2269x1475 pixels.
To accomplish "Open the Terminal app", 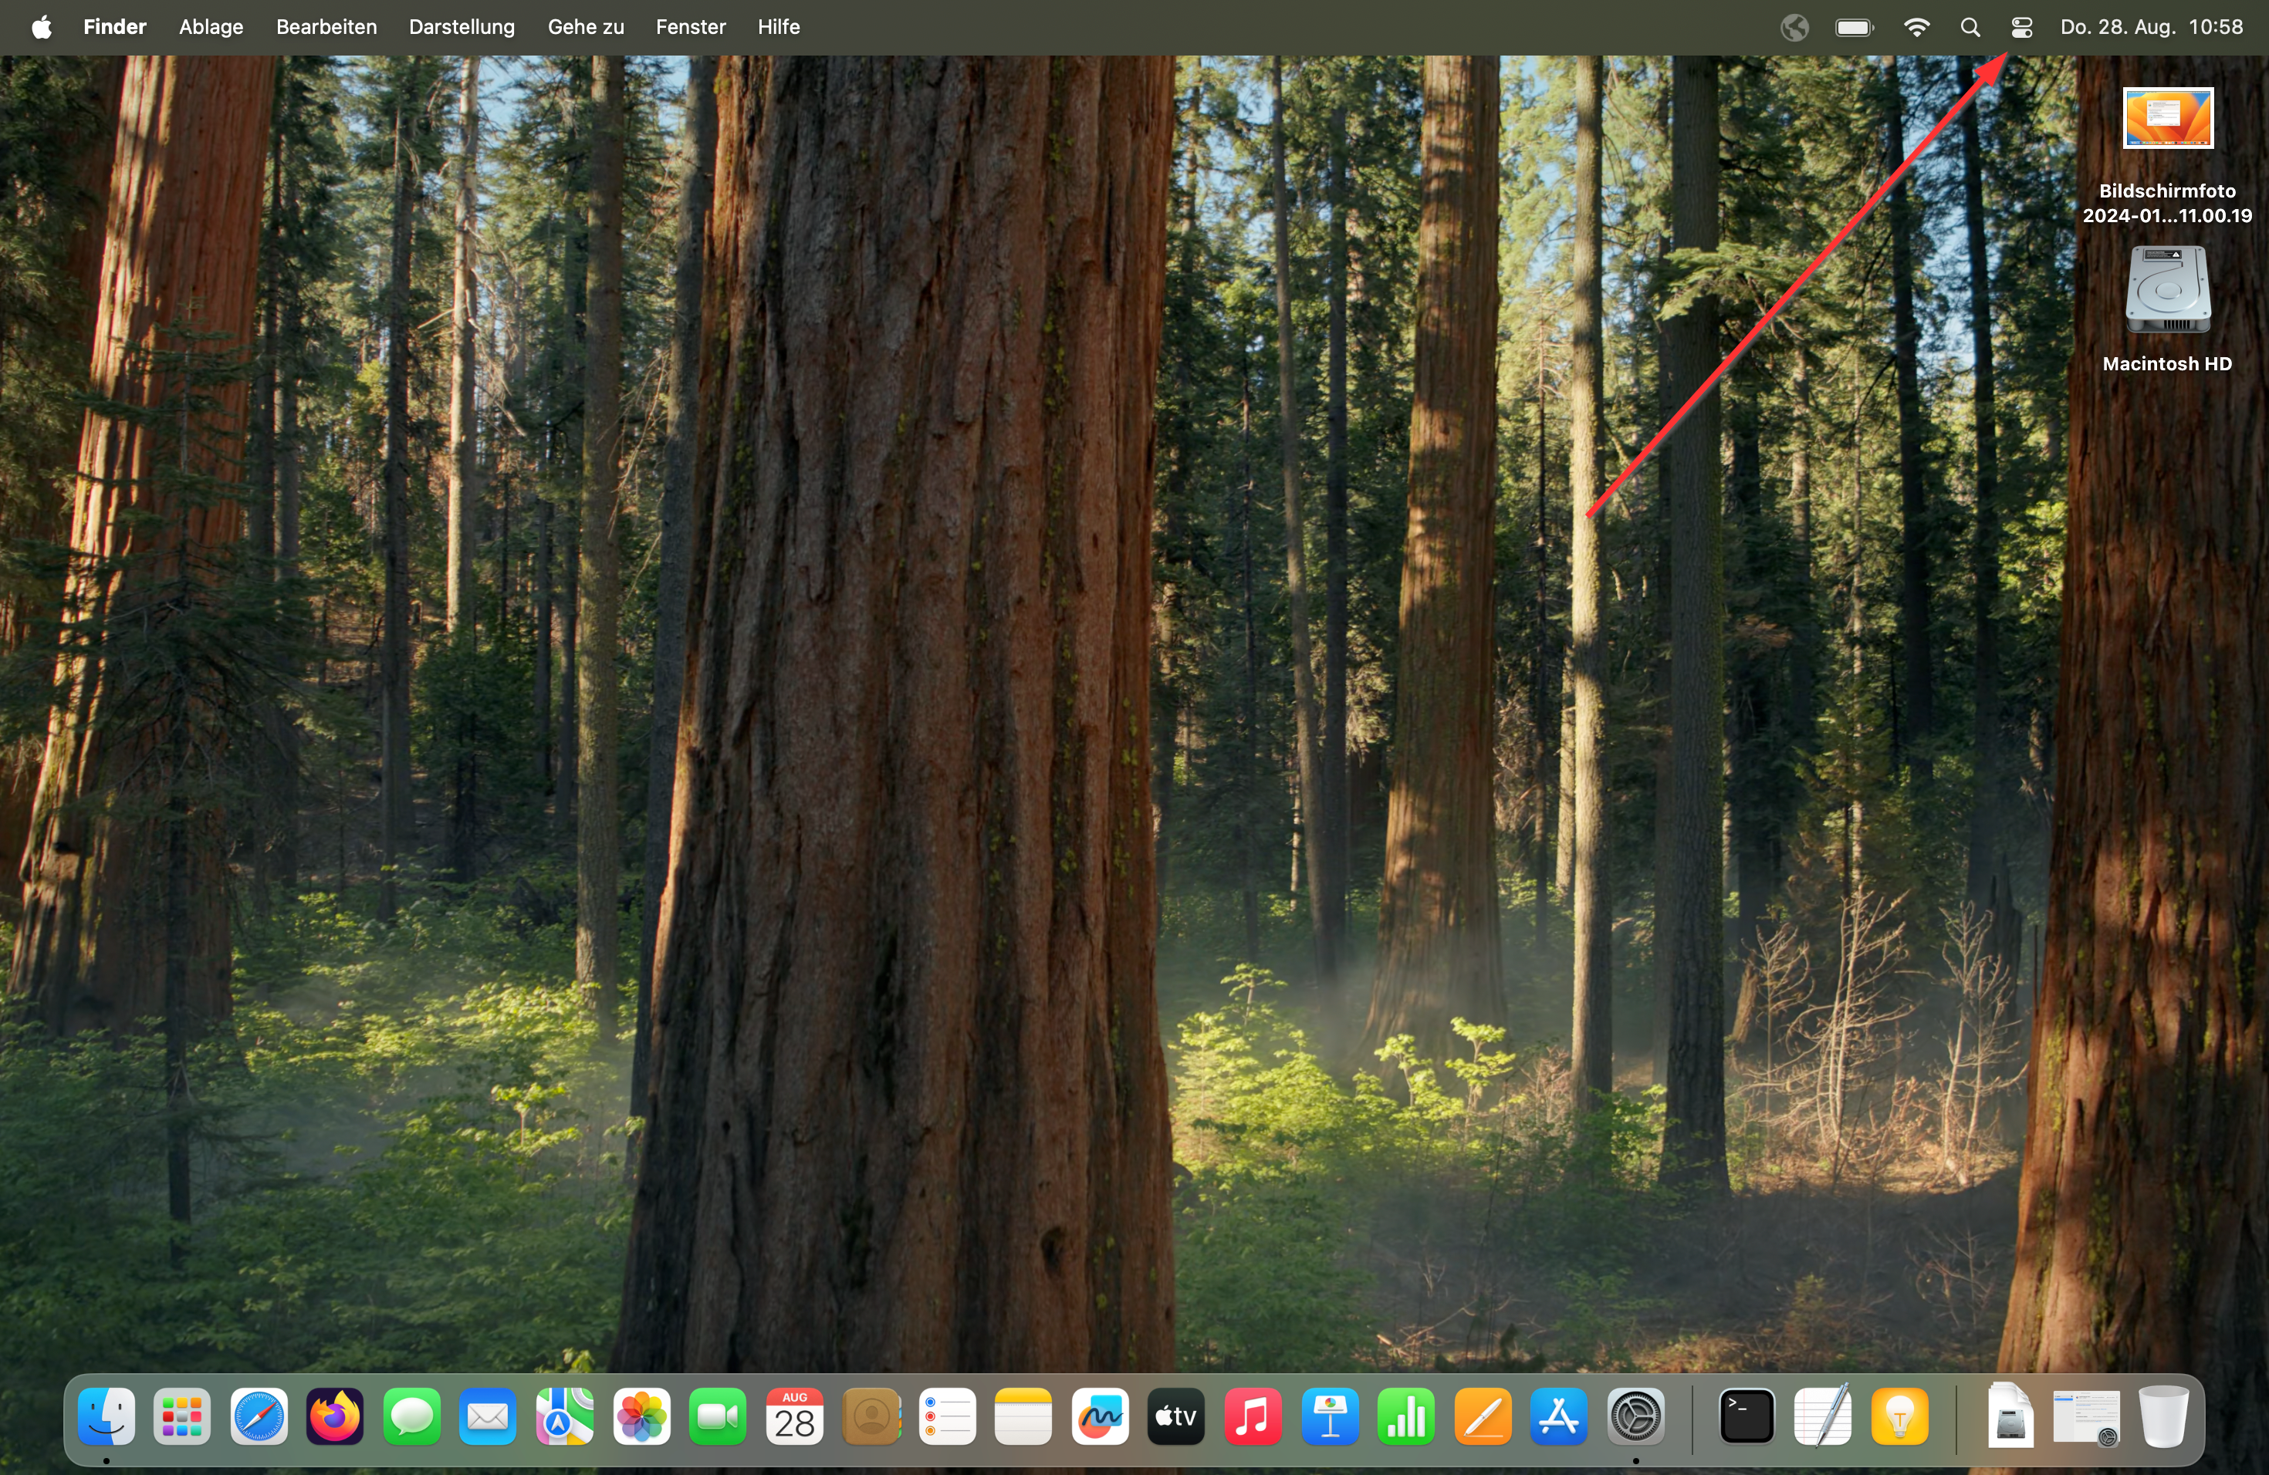I will [x=1746, y=1418].
